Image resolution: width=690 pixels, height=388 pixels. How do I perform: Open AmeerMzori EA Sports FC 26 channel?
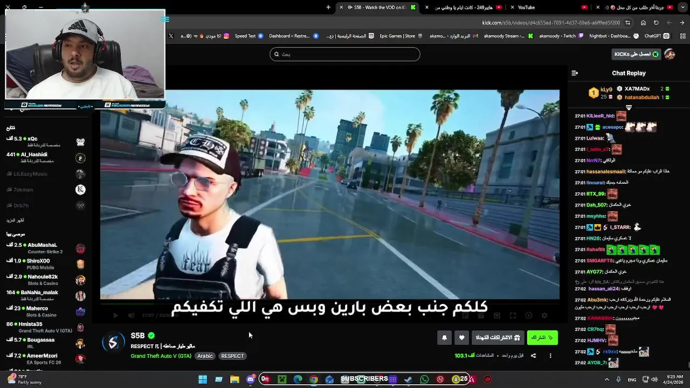pyautogui.click(x=46, y=359)
